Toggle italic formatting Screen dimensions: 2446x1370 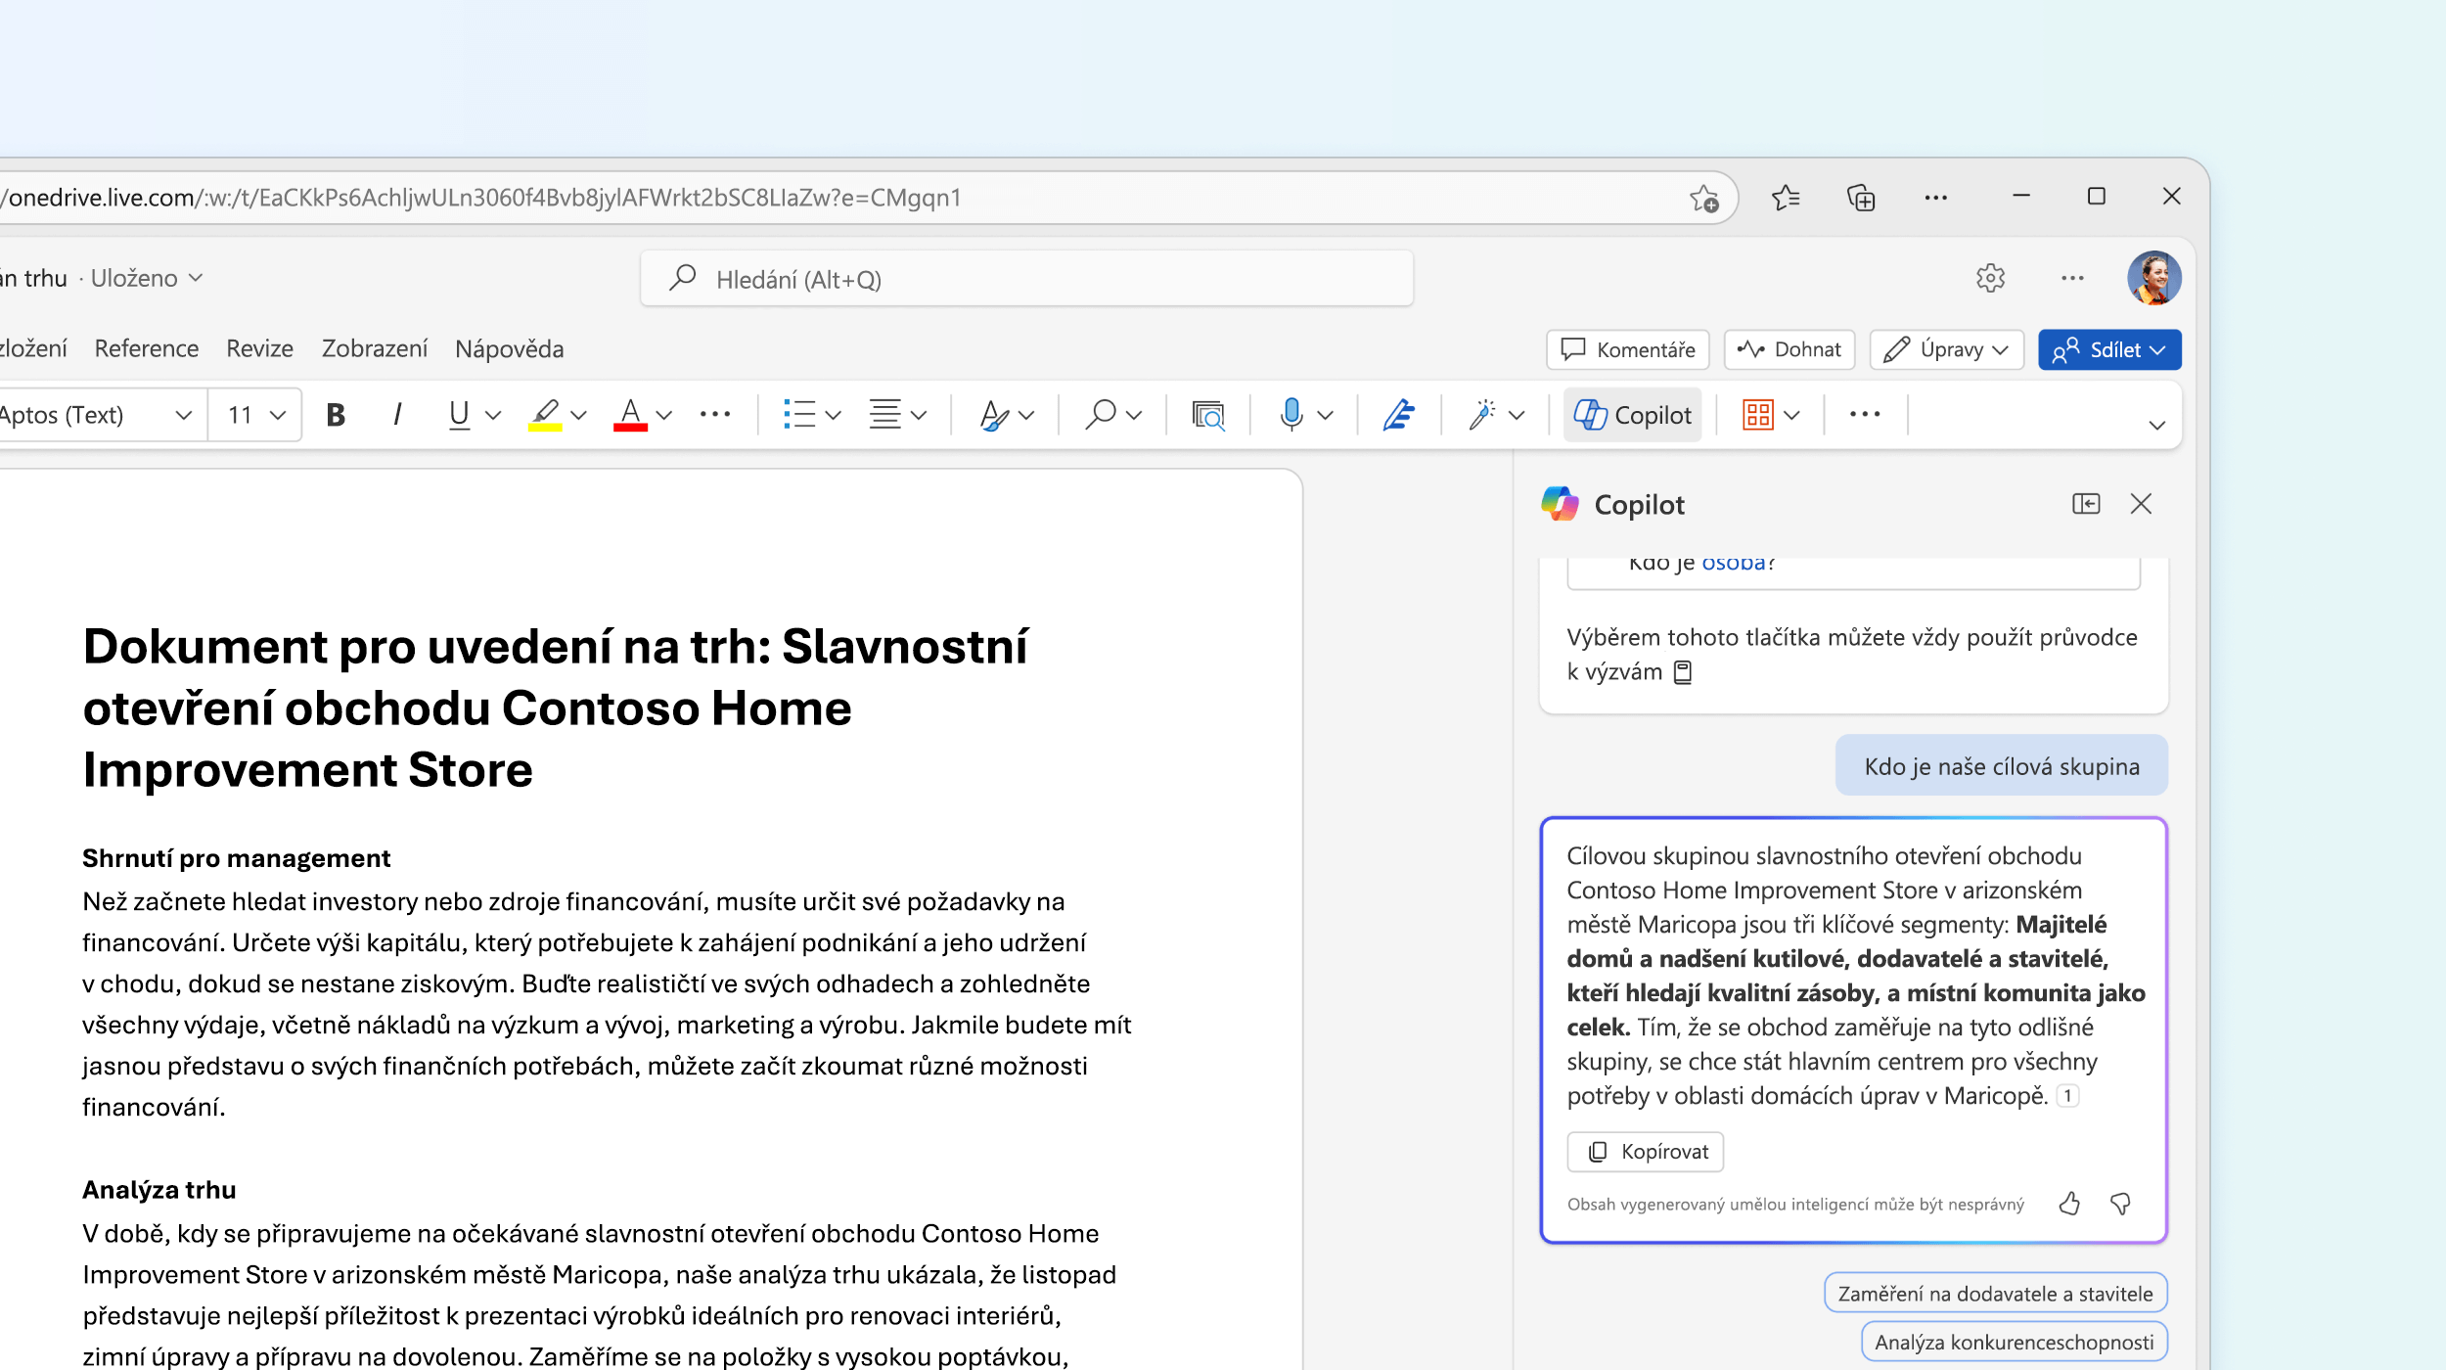[x=397, y=415]
